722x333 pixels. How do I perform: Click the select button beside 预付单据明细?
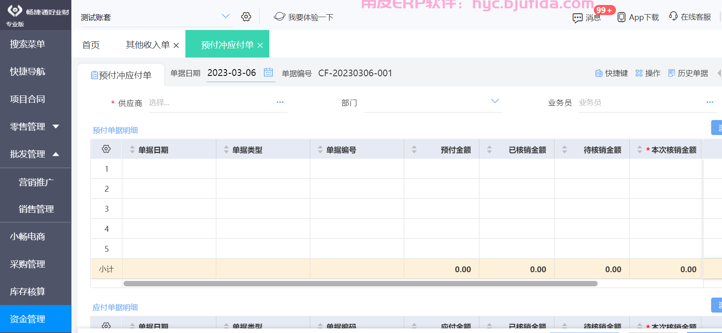click(x=717, y=128)
